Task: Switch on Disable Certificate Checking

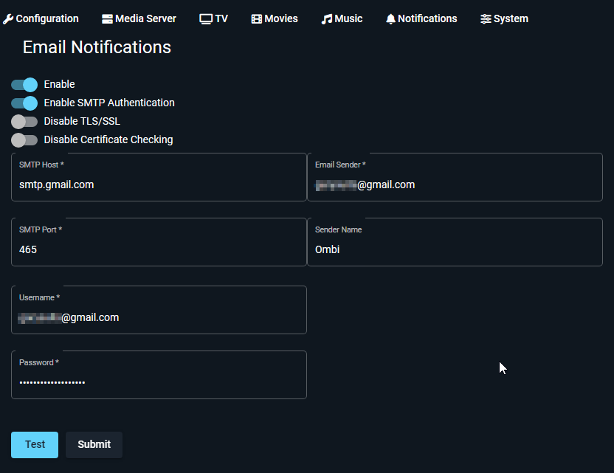Action: click(24, 139)
